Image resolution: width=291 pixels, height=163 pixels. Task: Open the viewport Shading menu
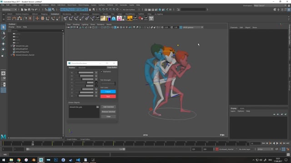click(76, 24)
